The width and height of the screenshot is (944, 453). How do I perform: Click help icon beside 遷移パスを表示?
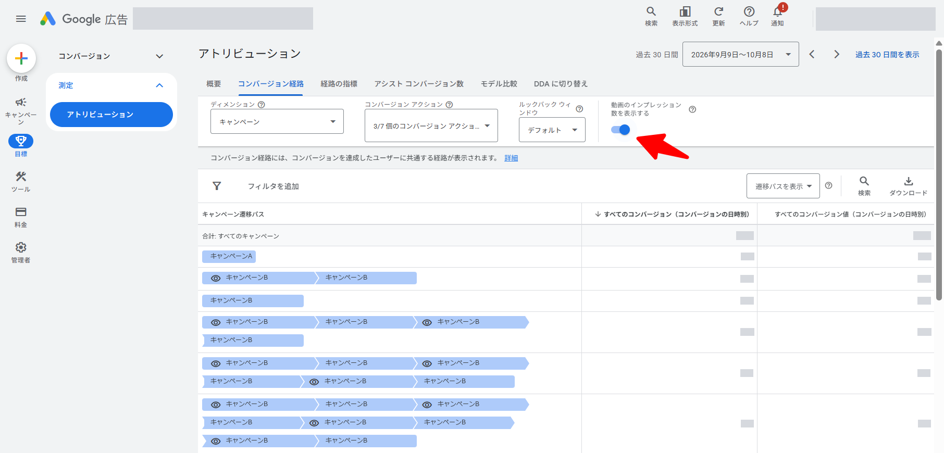point(829,186)
